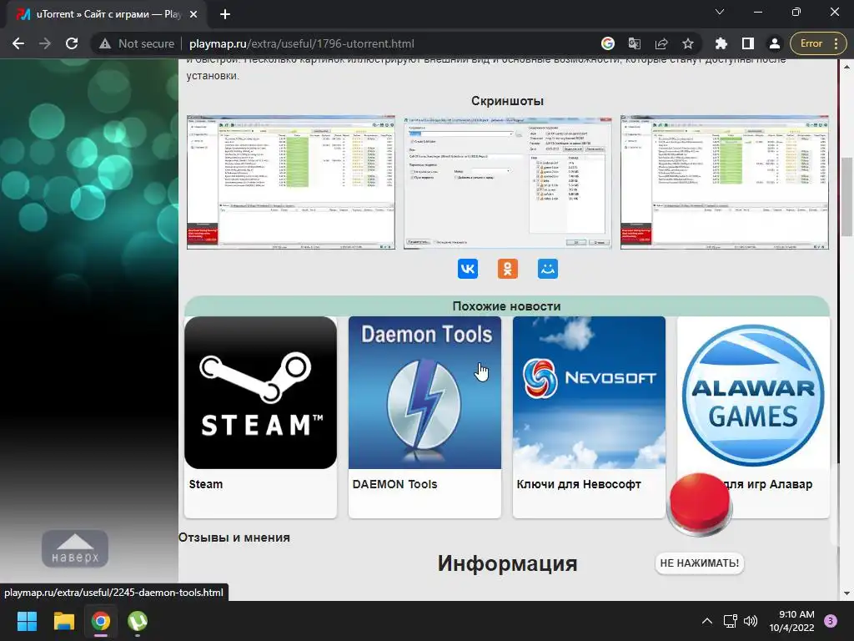Toggle the browser side panel
The height and width of the screenshot is (641, 854).
pyautogui.click(x=748, y=43)
